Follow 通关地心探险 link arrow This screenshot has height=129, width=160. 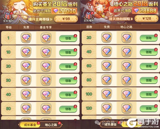tap(121, 19)
